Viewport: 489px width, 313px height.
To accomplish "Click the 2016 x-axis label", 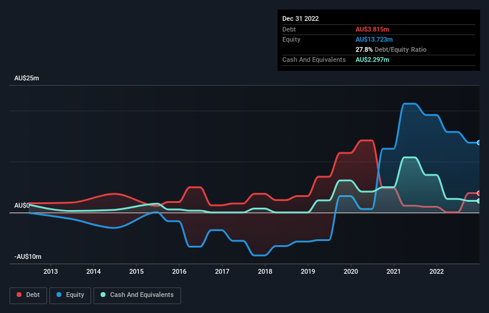I will tap(179, 271).
